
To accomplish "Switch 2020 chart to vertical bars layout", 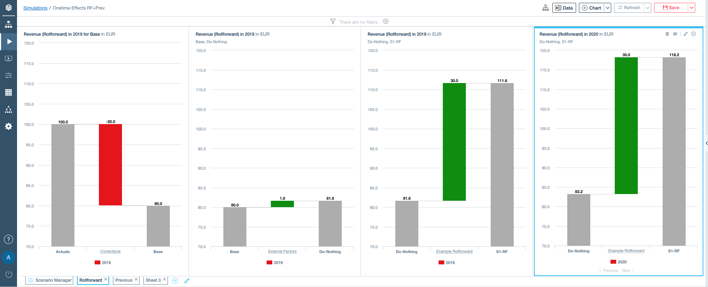I will 675,34.
